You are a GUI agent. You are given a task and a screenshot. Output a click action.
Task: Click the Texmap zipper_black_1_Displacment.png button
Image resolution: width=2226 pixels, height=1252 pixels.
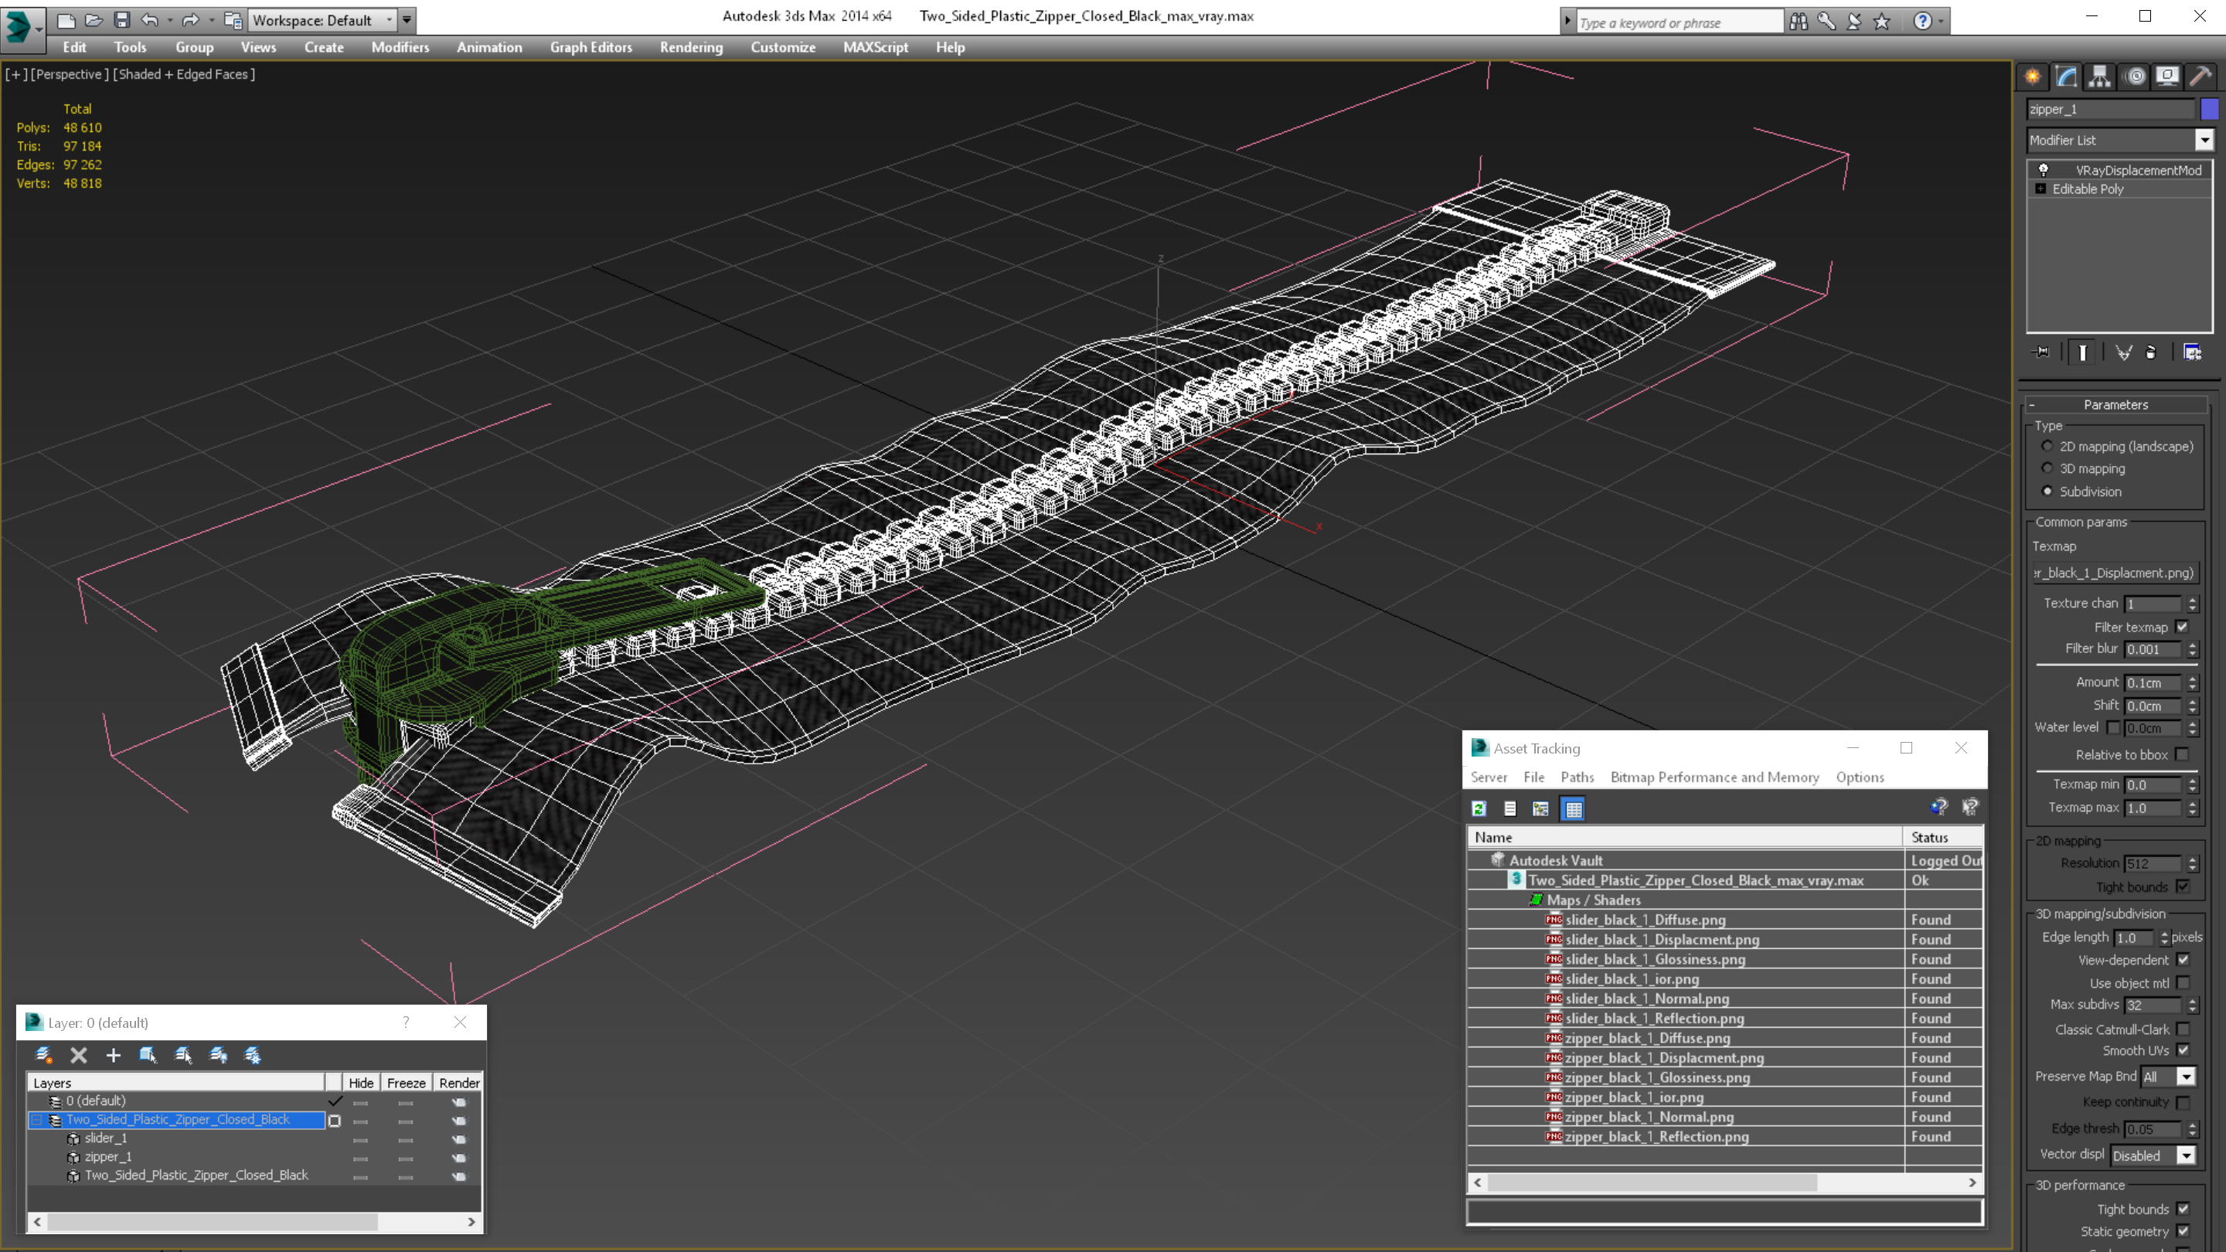(x=2114, y=573)
